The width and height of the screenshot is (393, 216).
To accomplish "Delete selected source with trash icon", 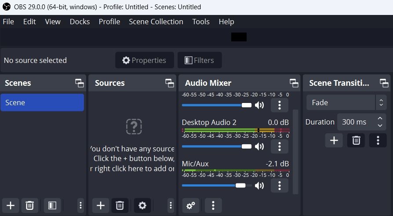I will tap(120, 205).
